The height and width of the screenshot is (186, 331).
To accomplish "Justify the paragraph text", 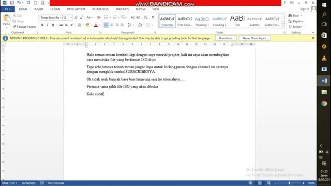I will pos(122,25).
